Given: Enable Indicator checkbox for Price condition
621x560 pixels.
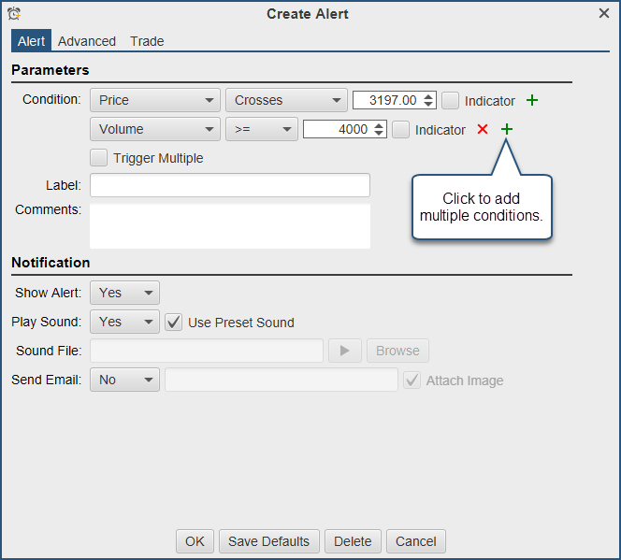Looking at the screenshot, I should [x=451, y=100].
